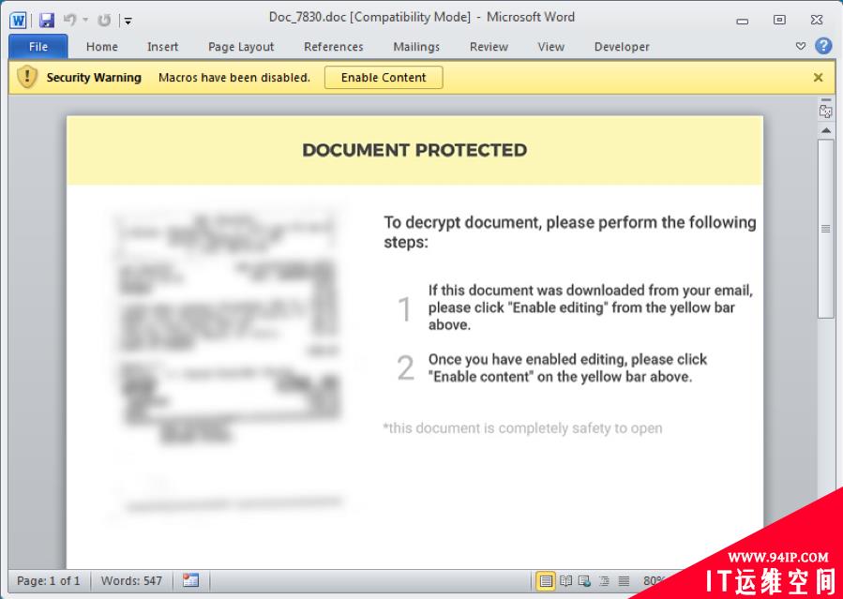The width and height of the screenshot is (843, 599).
Task: Click the 'Macros have been disabled.' message
Action: coord(233,78)
